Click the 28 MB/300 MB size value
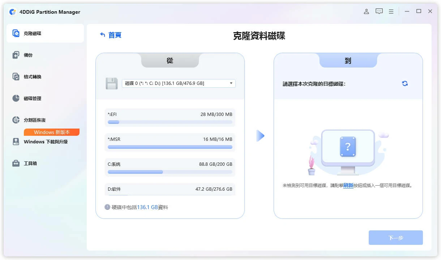Viewport: 441px width, 260px height. (217, 114)
